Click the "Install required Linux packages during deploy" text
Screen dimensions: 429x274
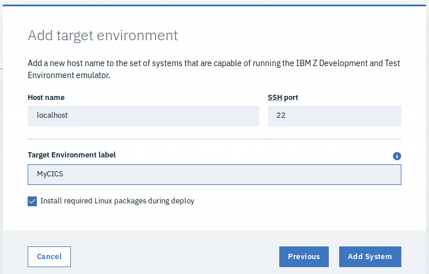pos(117,201)
